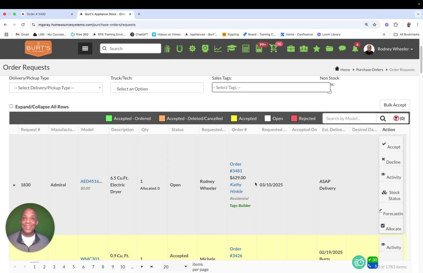The image size is (423, 273).
Task: Open the star favorites icon
Action: pyautogui.click(x=317, y=49)
